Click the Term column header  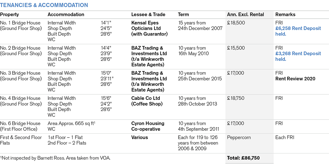183,14
